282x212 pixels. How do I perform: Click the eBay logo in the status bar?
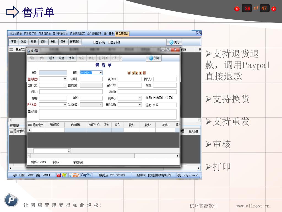[62, 175]
